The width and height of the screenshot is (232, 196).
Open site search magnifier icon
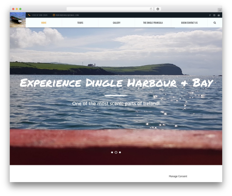[215, 23]
